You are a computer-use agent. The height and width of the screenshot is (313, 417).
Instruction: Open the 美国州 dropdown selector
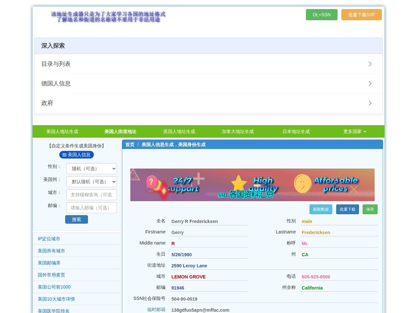coord(92,182)
